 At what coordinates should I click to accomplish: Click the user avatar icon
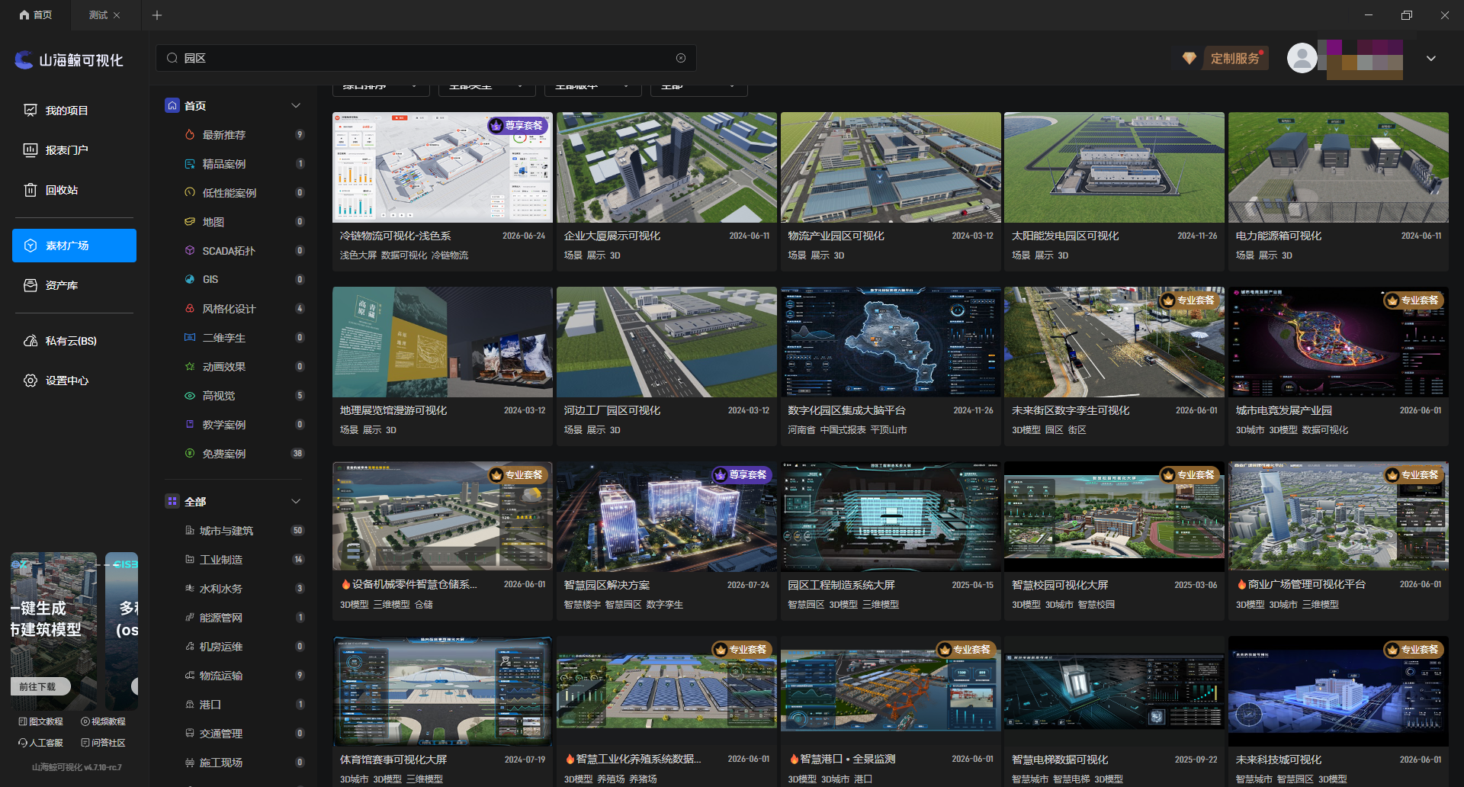(x=1302, y=58)
